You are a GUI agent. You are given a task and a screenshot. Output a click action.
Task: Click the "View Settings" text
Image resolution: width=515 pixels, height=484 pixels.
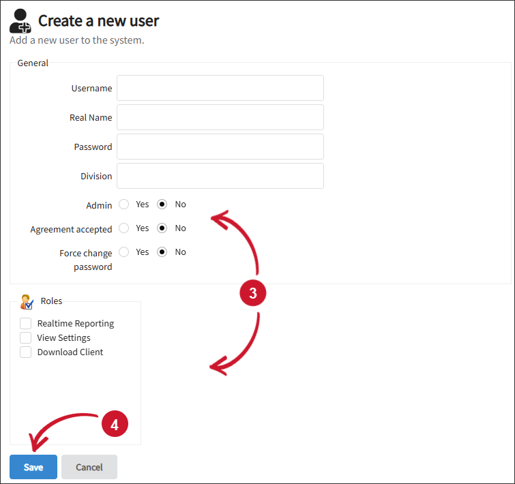tap(63, 337)
